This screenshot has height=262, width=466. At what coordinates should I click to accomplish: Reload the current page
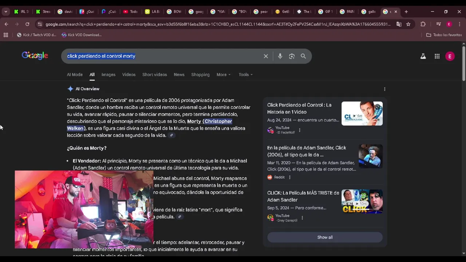tap(27, 24)
